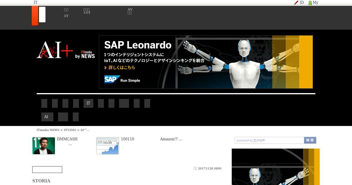
Task: Click the 20171128 0800 date text
Action: 210,169
